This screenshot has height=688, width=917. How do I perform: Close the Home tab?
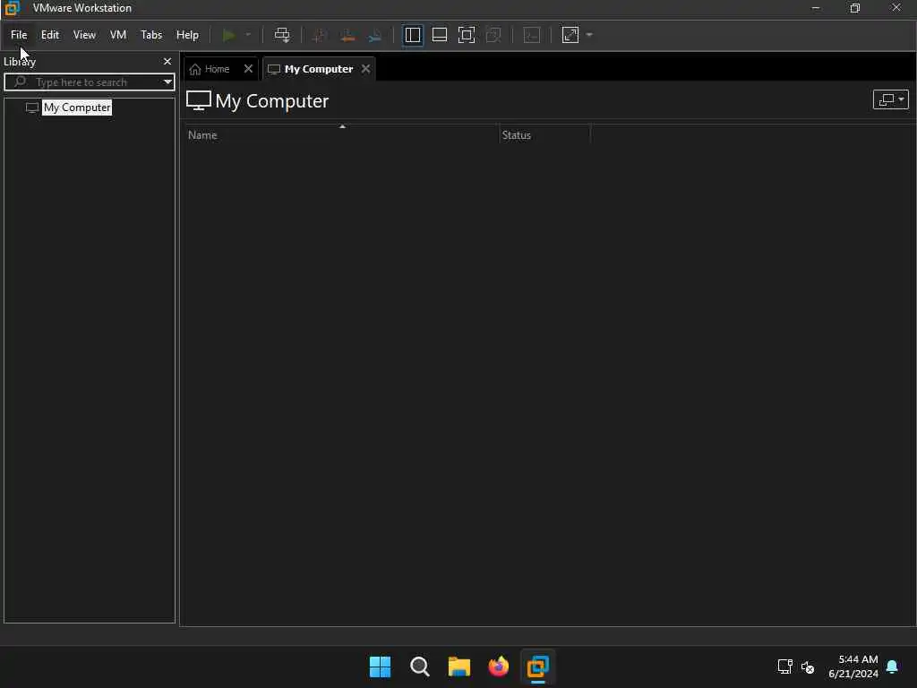(x=248, y=69)
